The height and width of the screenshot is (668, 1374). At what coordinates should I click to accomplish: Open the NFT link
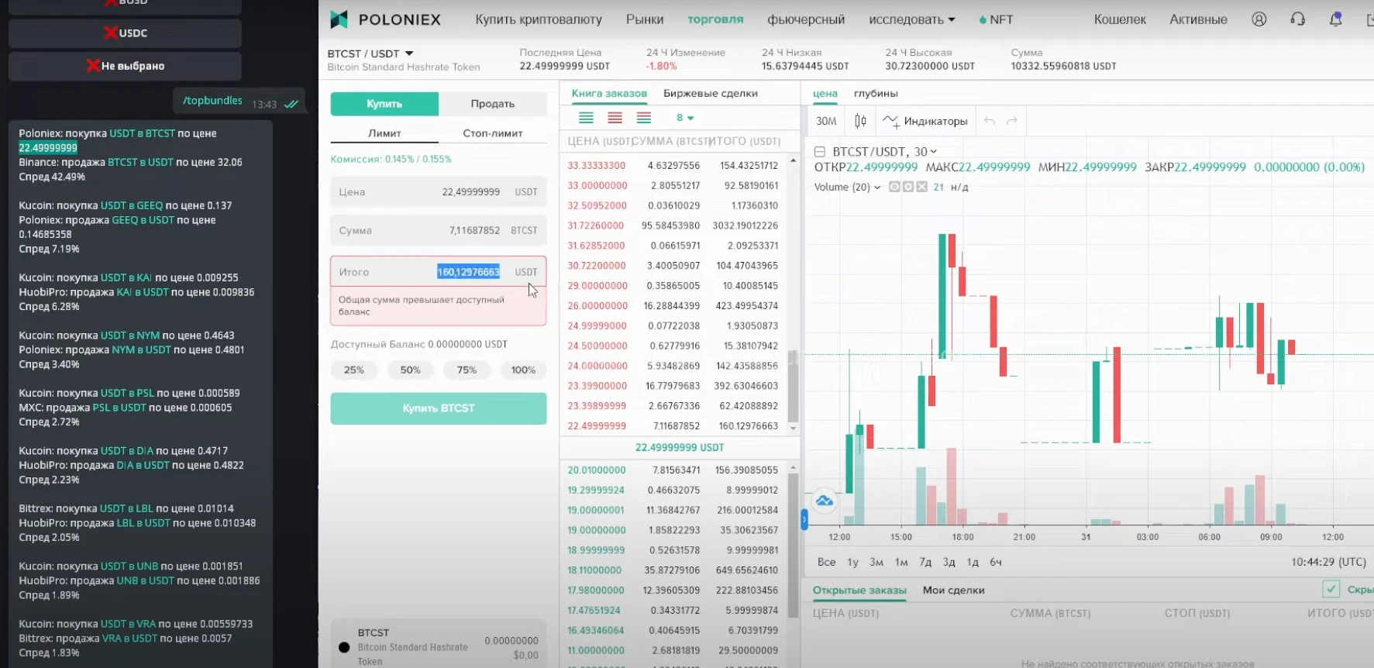(x=996, y=19)
